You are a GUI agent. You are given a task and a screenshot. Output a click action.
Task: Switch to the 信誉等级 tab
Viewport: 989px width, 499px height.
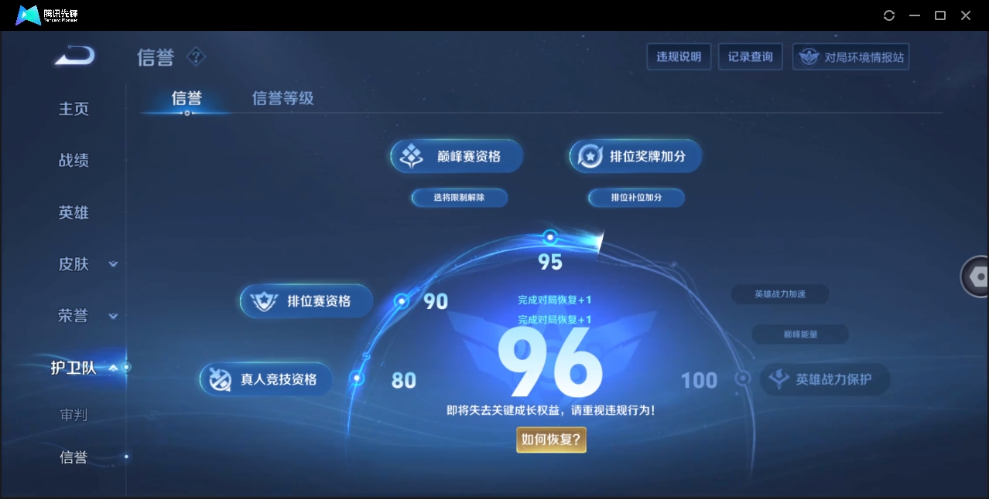click(283, 98)
